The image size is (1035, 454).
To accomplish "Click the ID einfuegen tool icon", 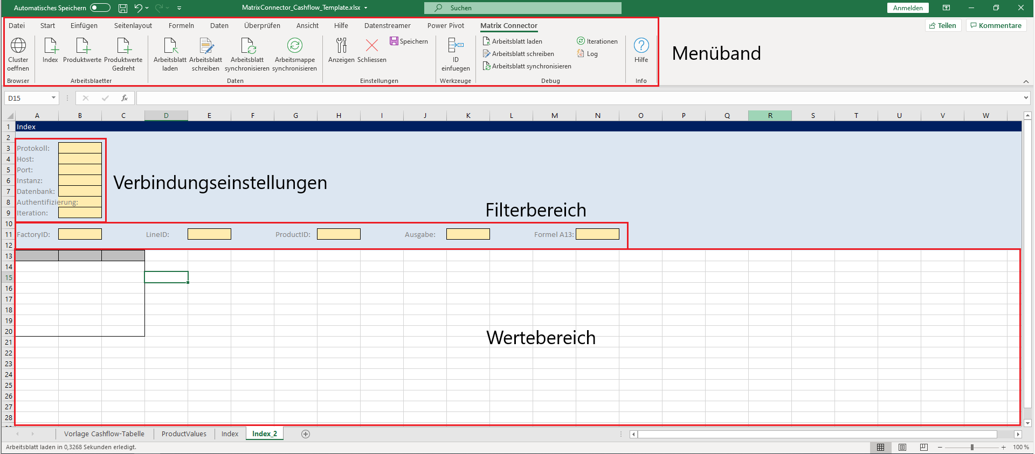I will pos(456,46).
